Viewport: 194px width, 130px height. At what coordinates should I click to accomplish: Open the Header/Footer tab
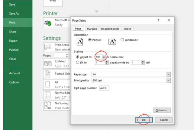click(x=110, y=29)
